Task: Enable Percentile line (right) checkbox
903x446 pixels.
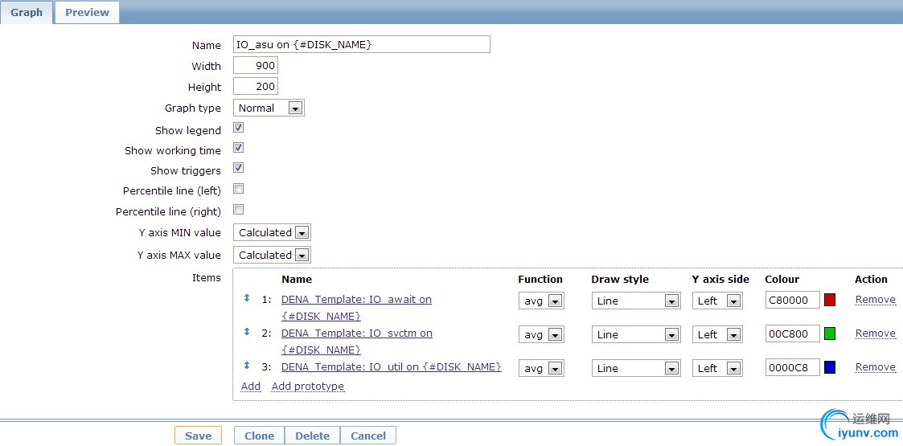Action: coord(239,209)
